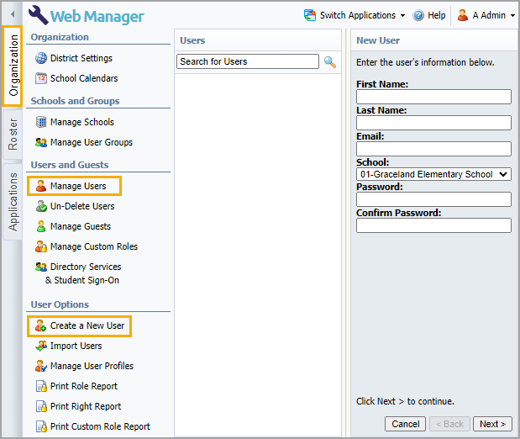The width and height of the screenshot is (520, 439).
Task: Click the Search for Users field
Action: coord(247,61)
